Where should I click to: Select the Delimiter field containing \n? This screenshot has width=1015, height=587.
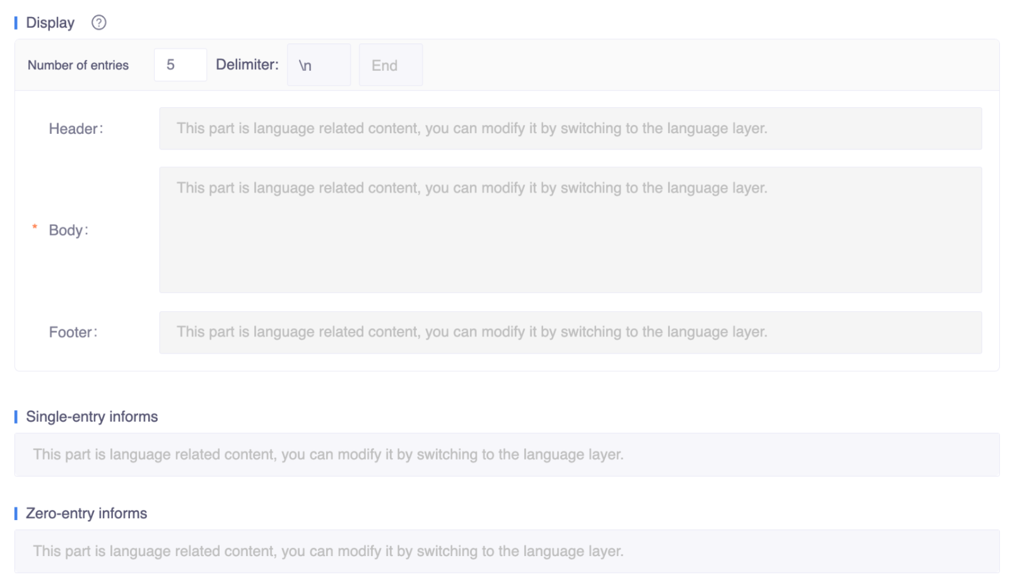coord(319,65)
